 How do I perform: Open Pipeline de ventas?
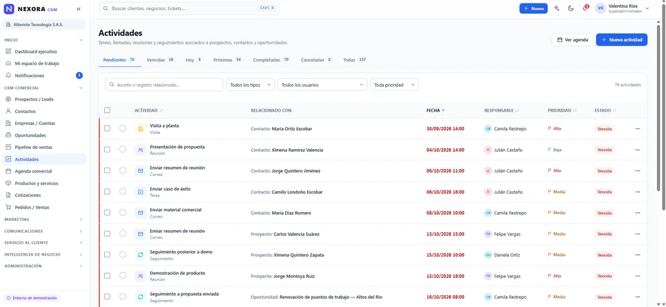click(44, 147)
